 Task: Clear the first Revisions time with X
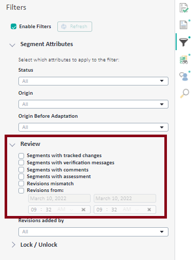click(83, 209)
